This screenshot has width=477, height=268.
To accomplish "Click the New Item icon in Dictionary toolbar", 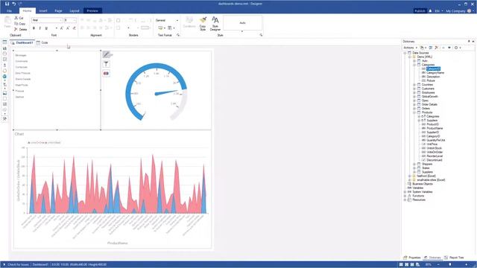I will pyautogui.click(x=423, y=48).
